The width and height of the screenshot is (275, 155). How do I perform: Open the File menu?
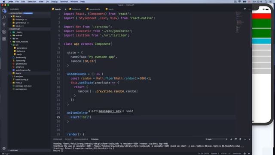[17, 2]
